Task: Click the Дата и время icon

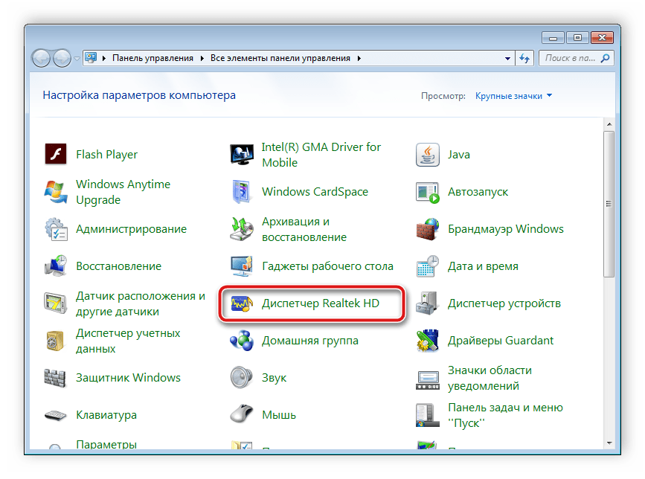Action: [x=428, y=266]
